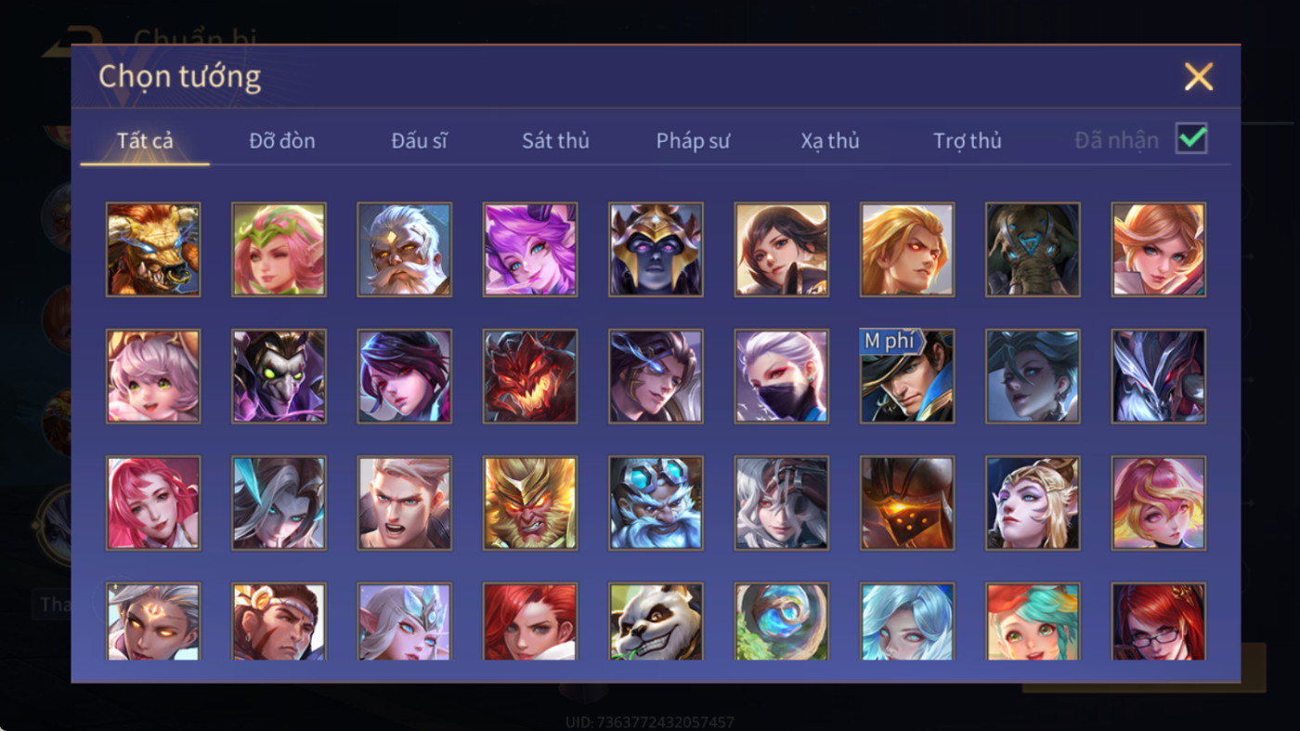The width and height of the screenshot is (1300, 731).
Task: Pick the hero marked "M phí"
Action: tap(907, 376)
